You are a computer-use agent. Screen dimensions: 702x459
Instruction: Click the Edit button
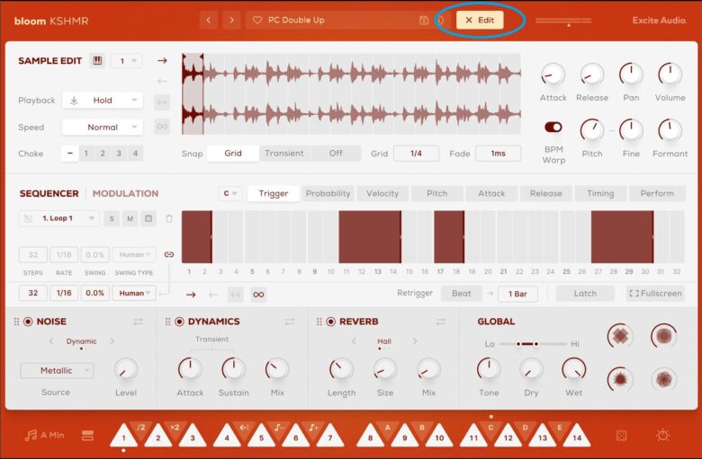coord(480,20)
